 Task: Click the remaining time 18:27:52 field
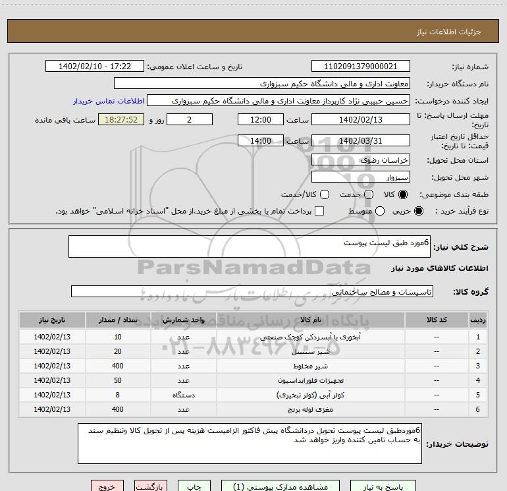tap(121, 119)
